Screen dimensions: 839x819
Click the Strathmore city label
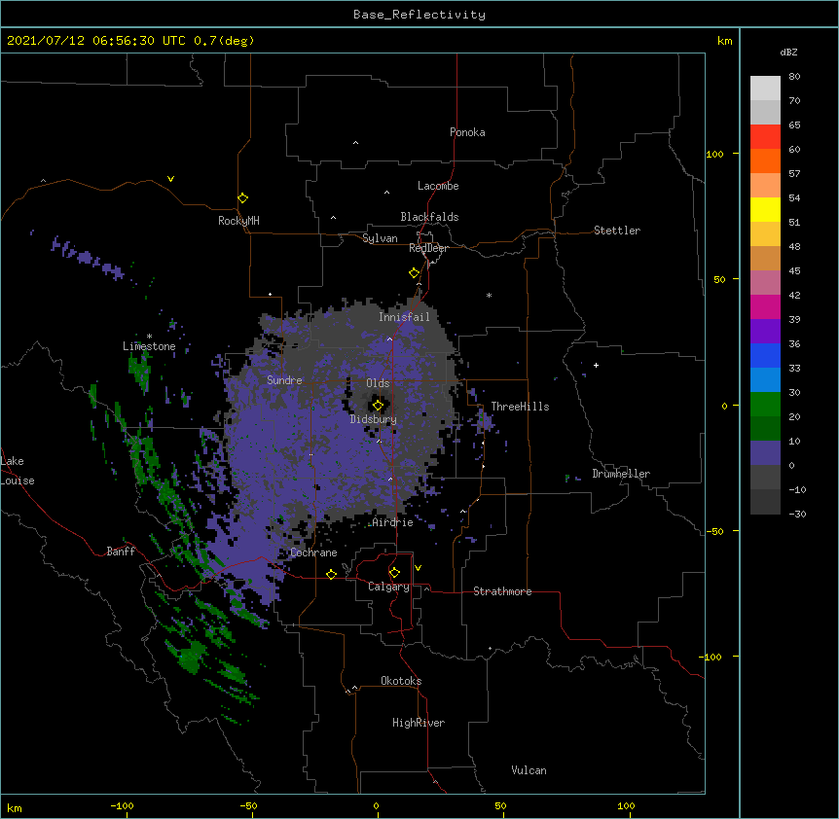pyautogui.click(x=502, y=591)
